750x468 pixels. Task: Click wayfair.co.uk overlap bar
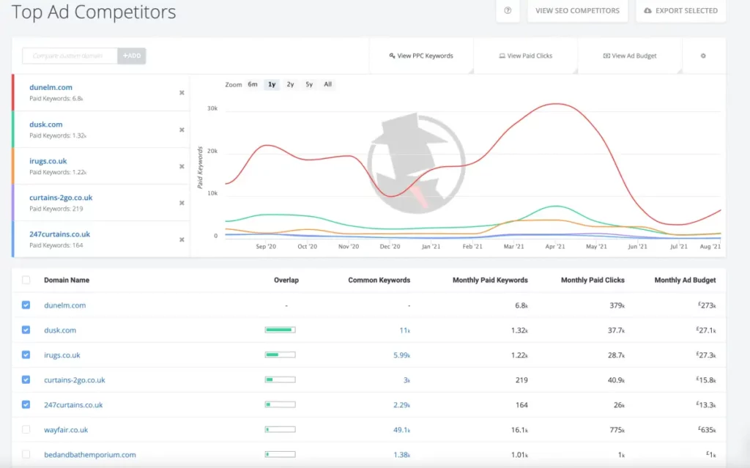pos(281,429)
